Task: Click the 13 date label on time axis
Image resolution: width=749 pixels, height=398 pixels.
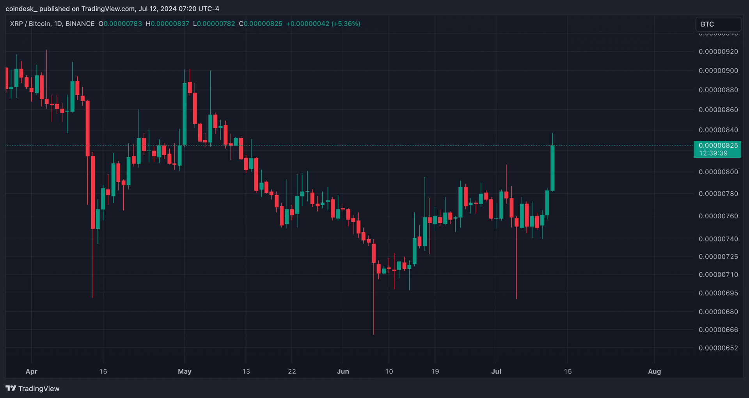Action: (246, 371)
